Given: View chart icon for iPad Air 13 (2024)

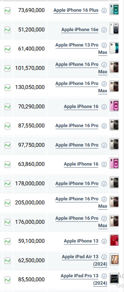Looking at the screenshot, I should point(7,261).
